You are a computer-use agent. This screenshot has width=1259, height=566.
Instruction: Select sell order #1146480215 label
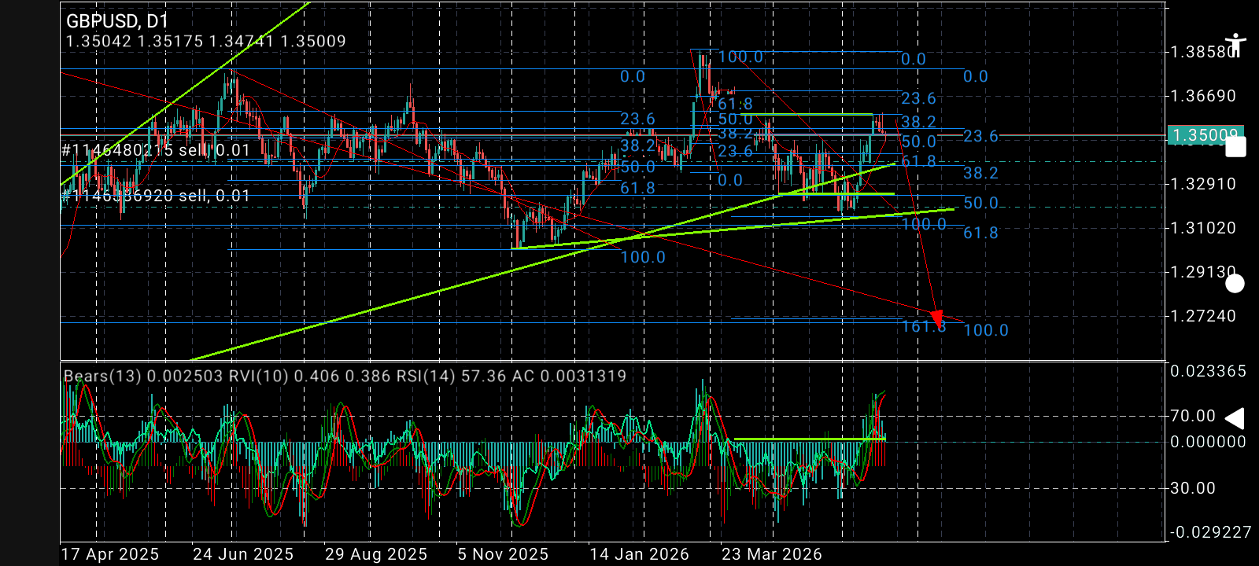coord(156,150)
